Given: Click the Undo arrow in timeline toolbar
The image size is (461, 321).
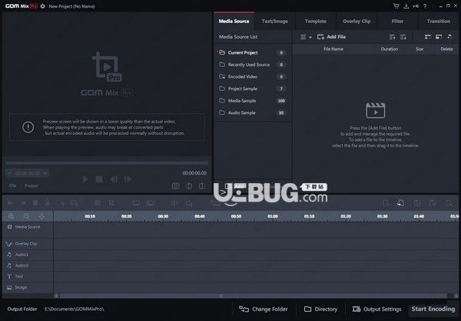Looking at the screenshot, I should point(10,203).
